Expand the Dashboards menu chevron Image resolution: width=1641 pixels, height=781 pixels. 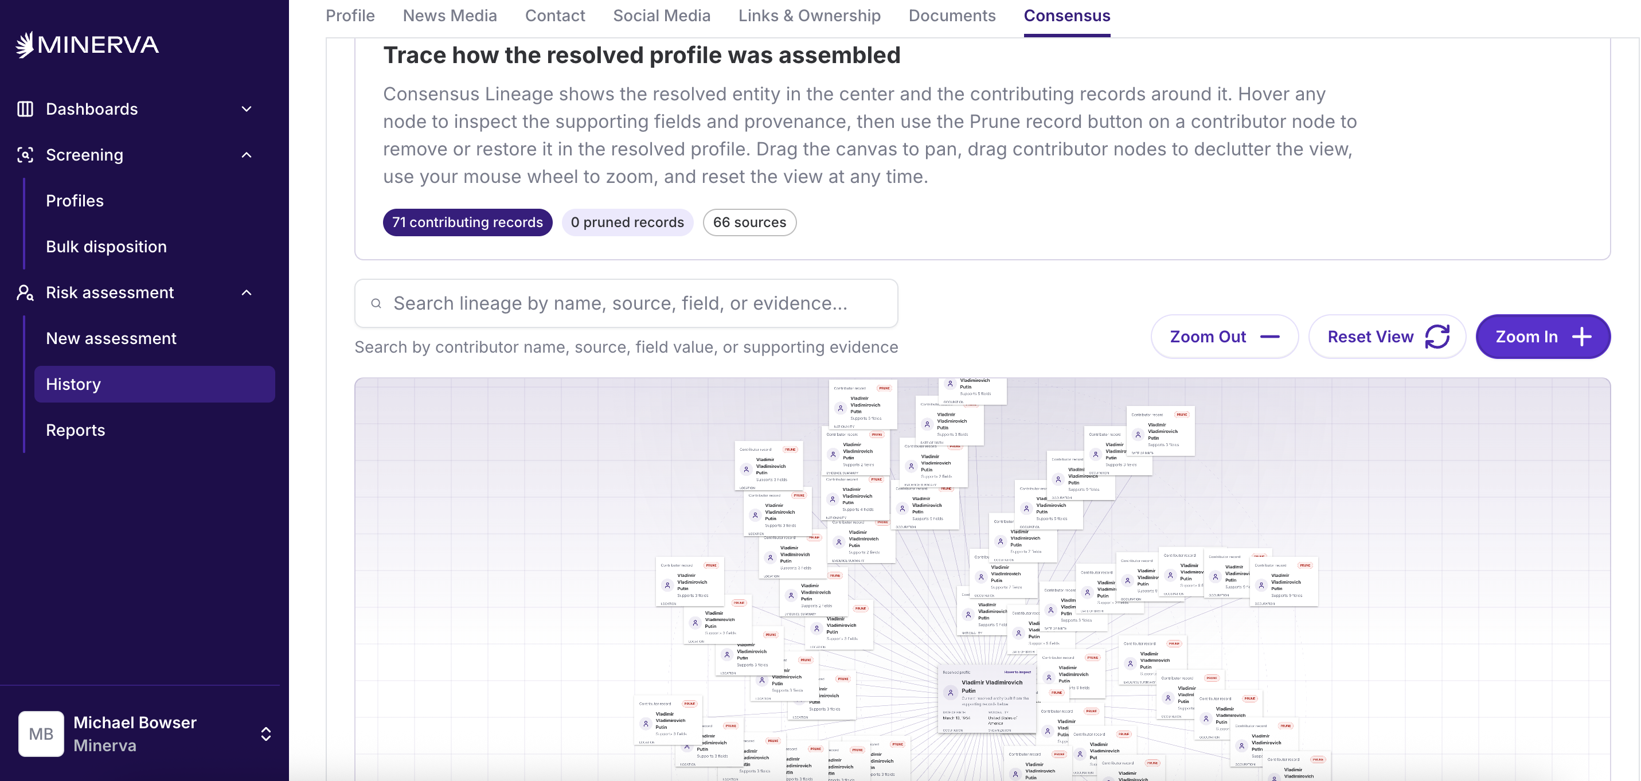[x=247, y=109]
